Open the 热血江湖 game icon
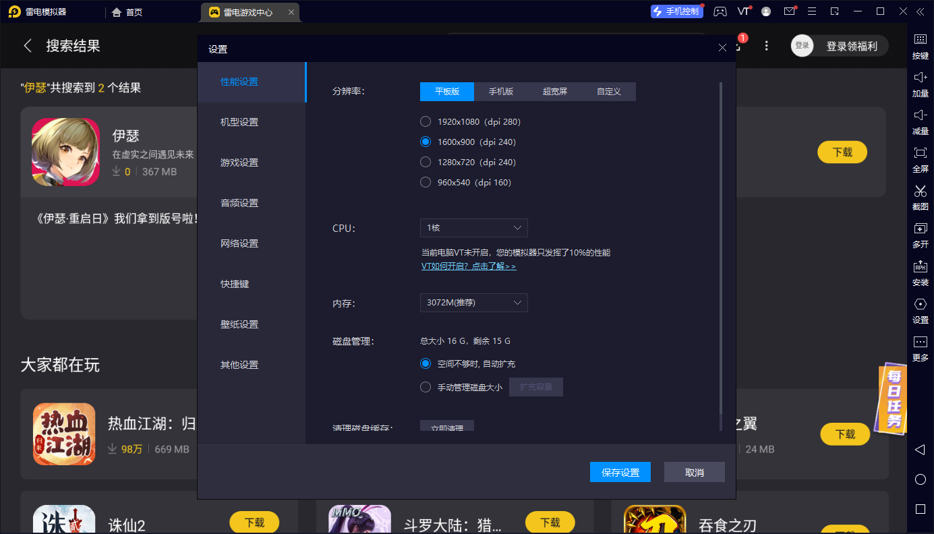 click(x=64, y=434)
